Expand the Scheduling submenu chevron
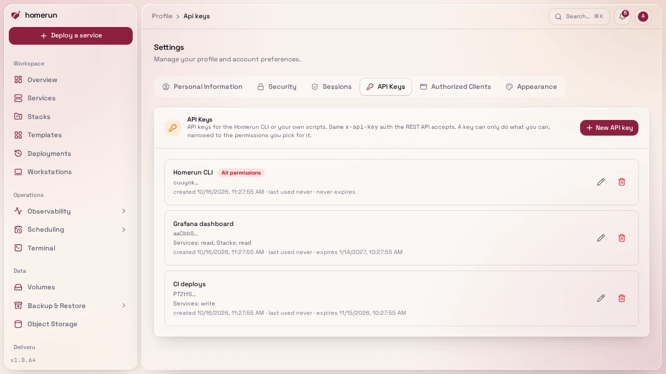 (x=124, y=230)
